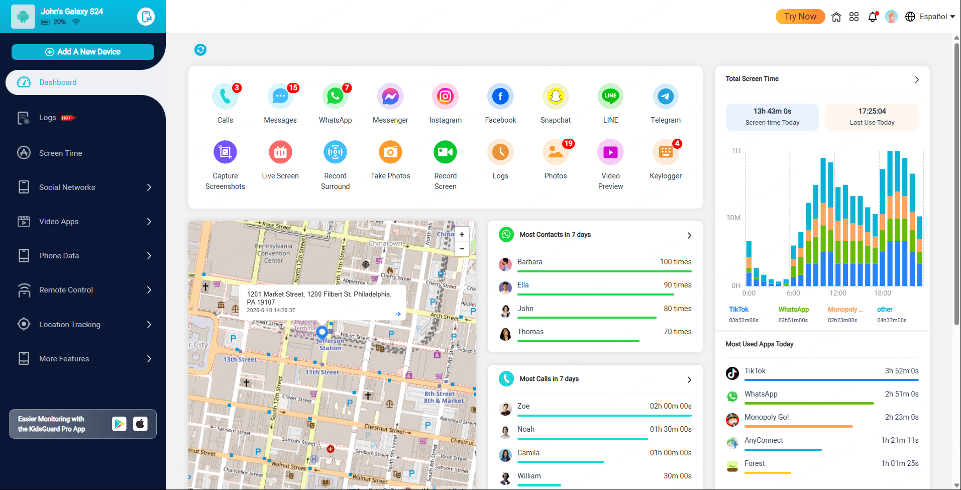Open the Snapchat icon
The width and height of the screenshot is (961, 490).
tap(556, 96)
